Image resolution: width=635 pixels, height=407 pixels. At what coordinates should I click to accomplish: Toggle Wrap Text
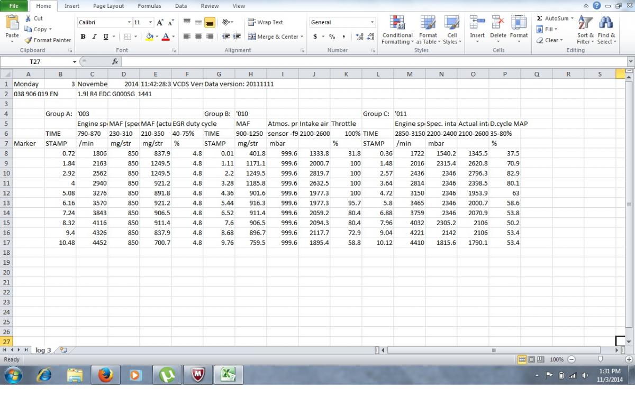click(266, 23)
